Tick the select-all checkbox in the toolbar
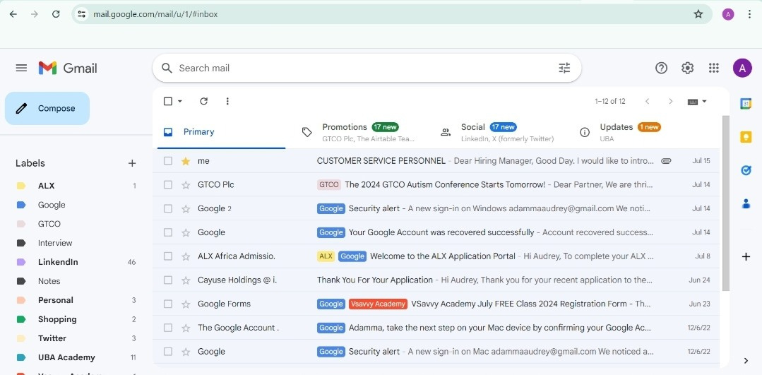Viewport: 762px width, 375px height. (168, 101)
